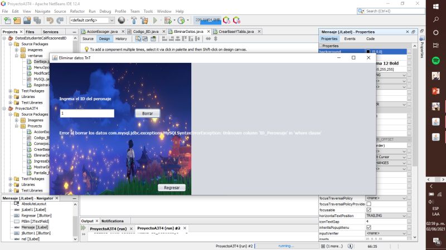The image size is (446, 250).
Task: Select the ProyectoA3T4 (run) output tab
Action: pyautogui.click(x=108, y=228)
